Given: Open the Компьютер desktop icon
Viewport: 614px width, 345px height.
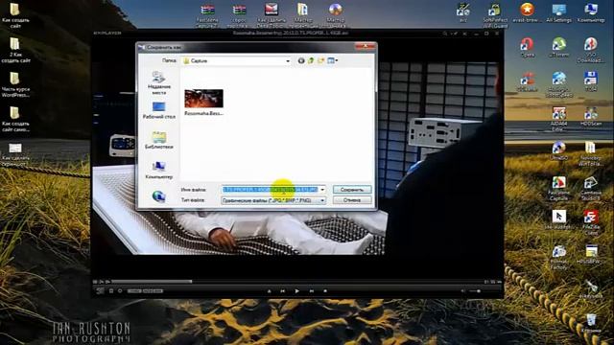Looking at the screenshot, I should (591, 12).
